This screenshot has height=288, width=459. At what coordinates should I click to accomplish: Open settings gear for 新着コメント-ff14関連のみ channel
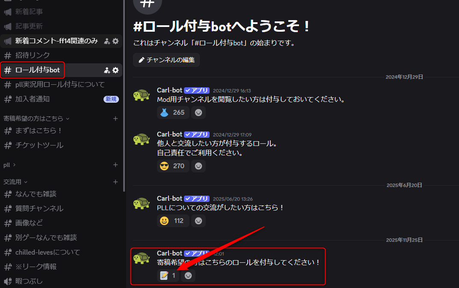tap(115, 41)
